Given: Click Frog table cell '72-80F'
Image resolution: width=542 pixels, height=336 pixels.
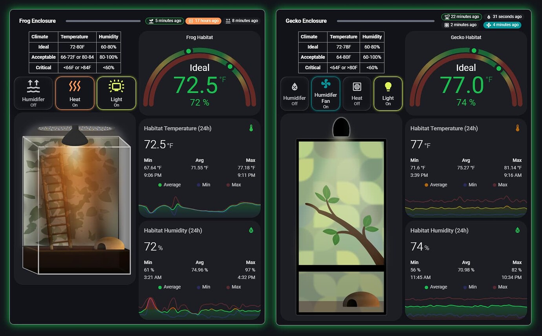Looking at the screenshot, I should pyautogui.click(x=77, y=47).
